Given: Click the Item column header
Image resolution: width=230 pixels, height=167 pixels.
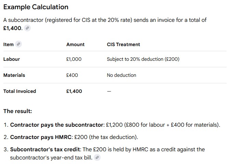Looking at the screenshot, I should click(8, 44).
